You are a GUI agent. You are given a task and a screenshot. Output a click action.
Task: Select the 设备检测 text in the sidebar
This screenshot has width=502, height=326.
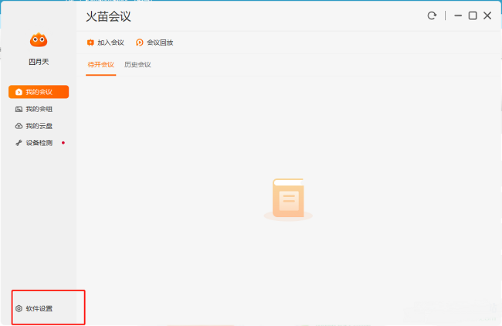[39, 143]
